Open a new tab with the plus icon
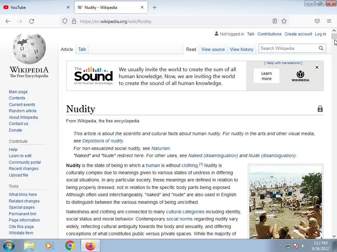Screen dimensions: 337x252 [155, 8]
